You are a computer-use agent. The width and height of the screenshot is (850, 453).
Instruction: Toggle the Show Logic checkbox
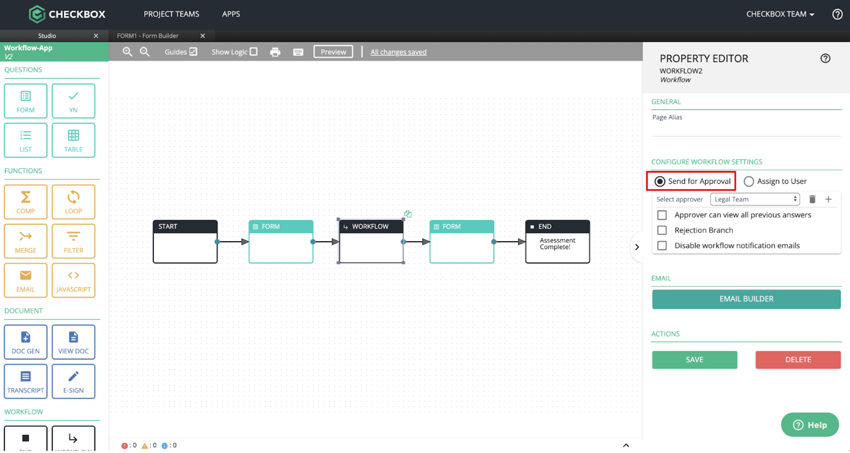(254, 52)
